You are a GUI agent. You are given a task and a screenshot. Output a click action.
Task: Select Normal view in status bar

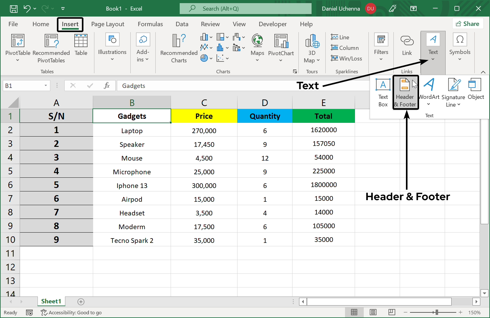pos(354,312)
